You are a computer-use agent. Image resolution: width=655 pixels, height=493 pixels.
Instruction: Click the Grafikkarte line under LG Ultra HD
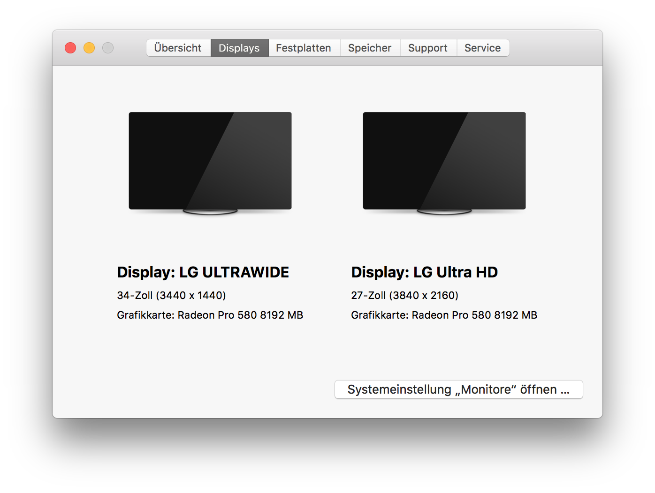click(x=444, y=315)
